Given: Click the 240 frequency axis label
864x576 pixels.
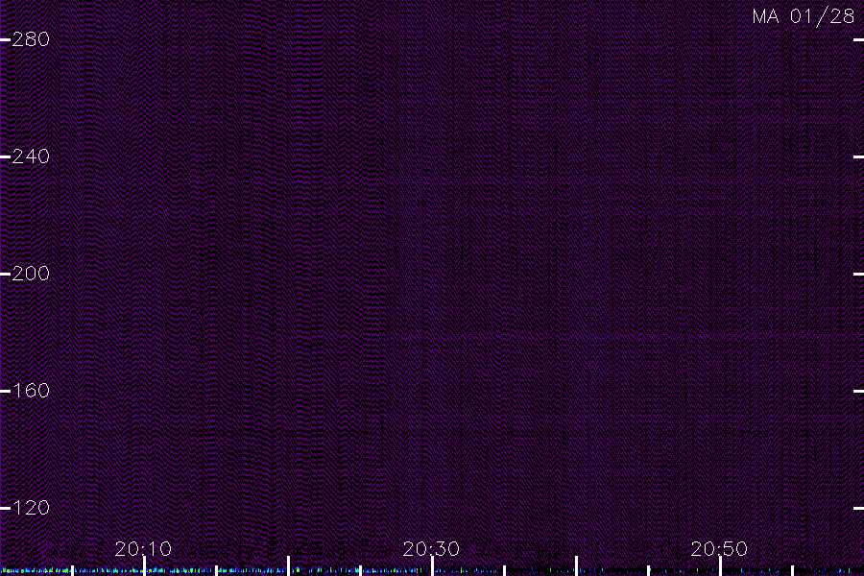Looking at the screenshot, I should [x=31, y=156].
